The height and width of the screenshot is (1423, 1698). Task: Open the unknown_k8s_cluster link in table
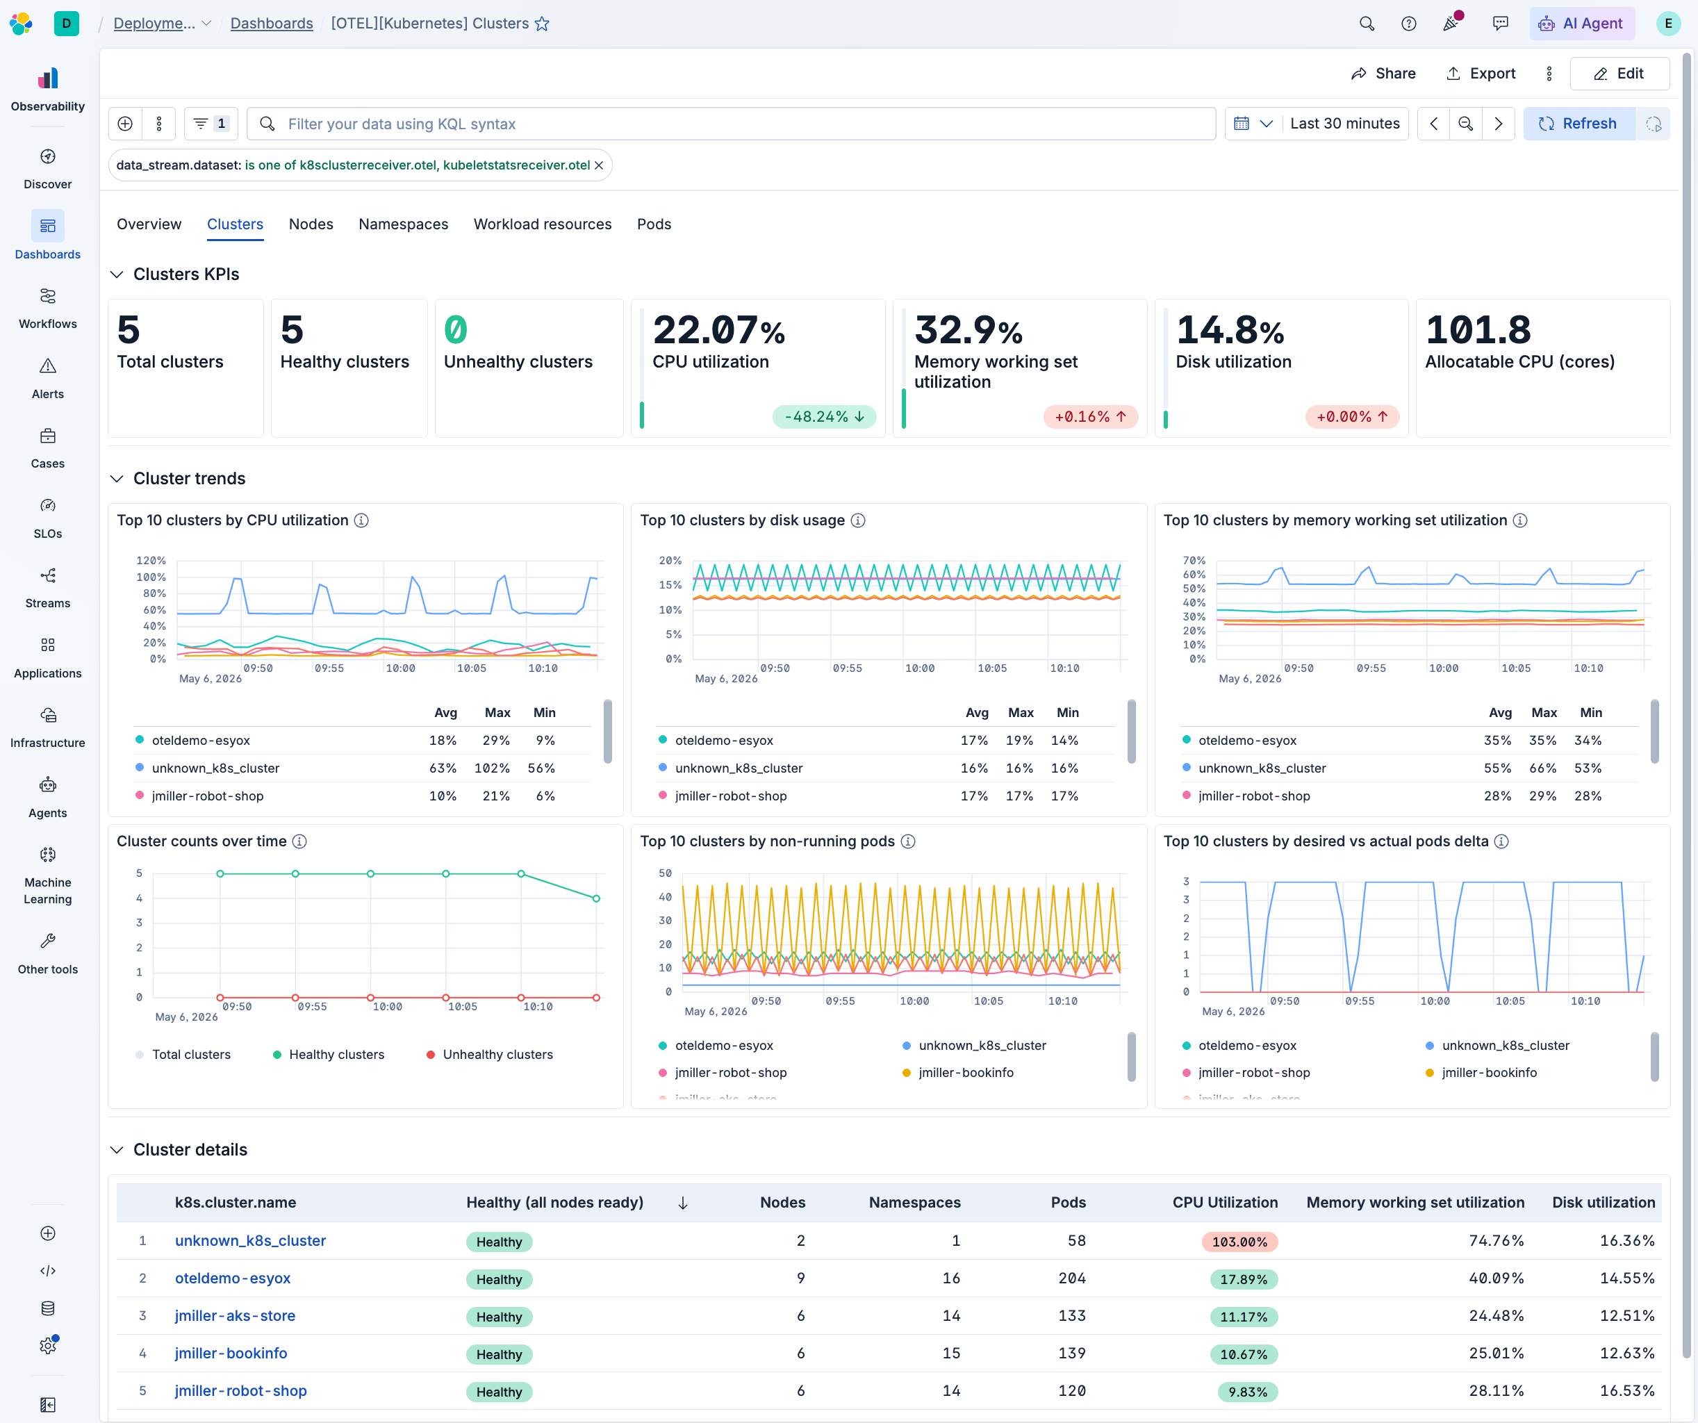(251, 1241)
